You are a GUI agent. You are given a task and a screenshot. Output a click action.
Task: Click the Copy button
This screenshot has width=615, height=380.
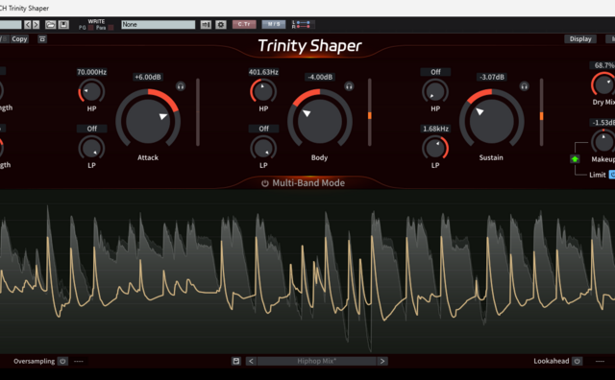[x=19, y=38]
